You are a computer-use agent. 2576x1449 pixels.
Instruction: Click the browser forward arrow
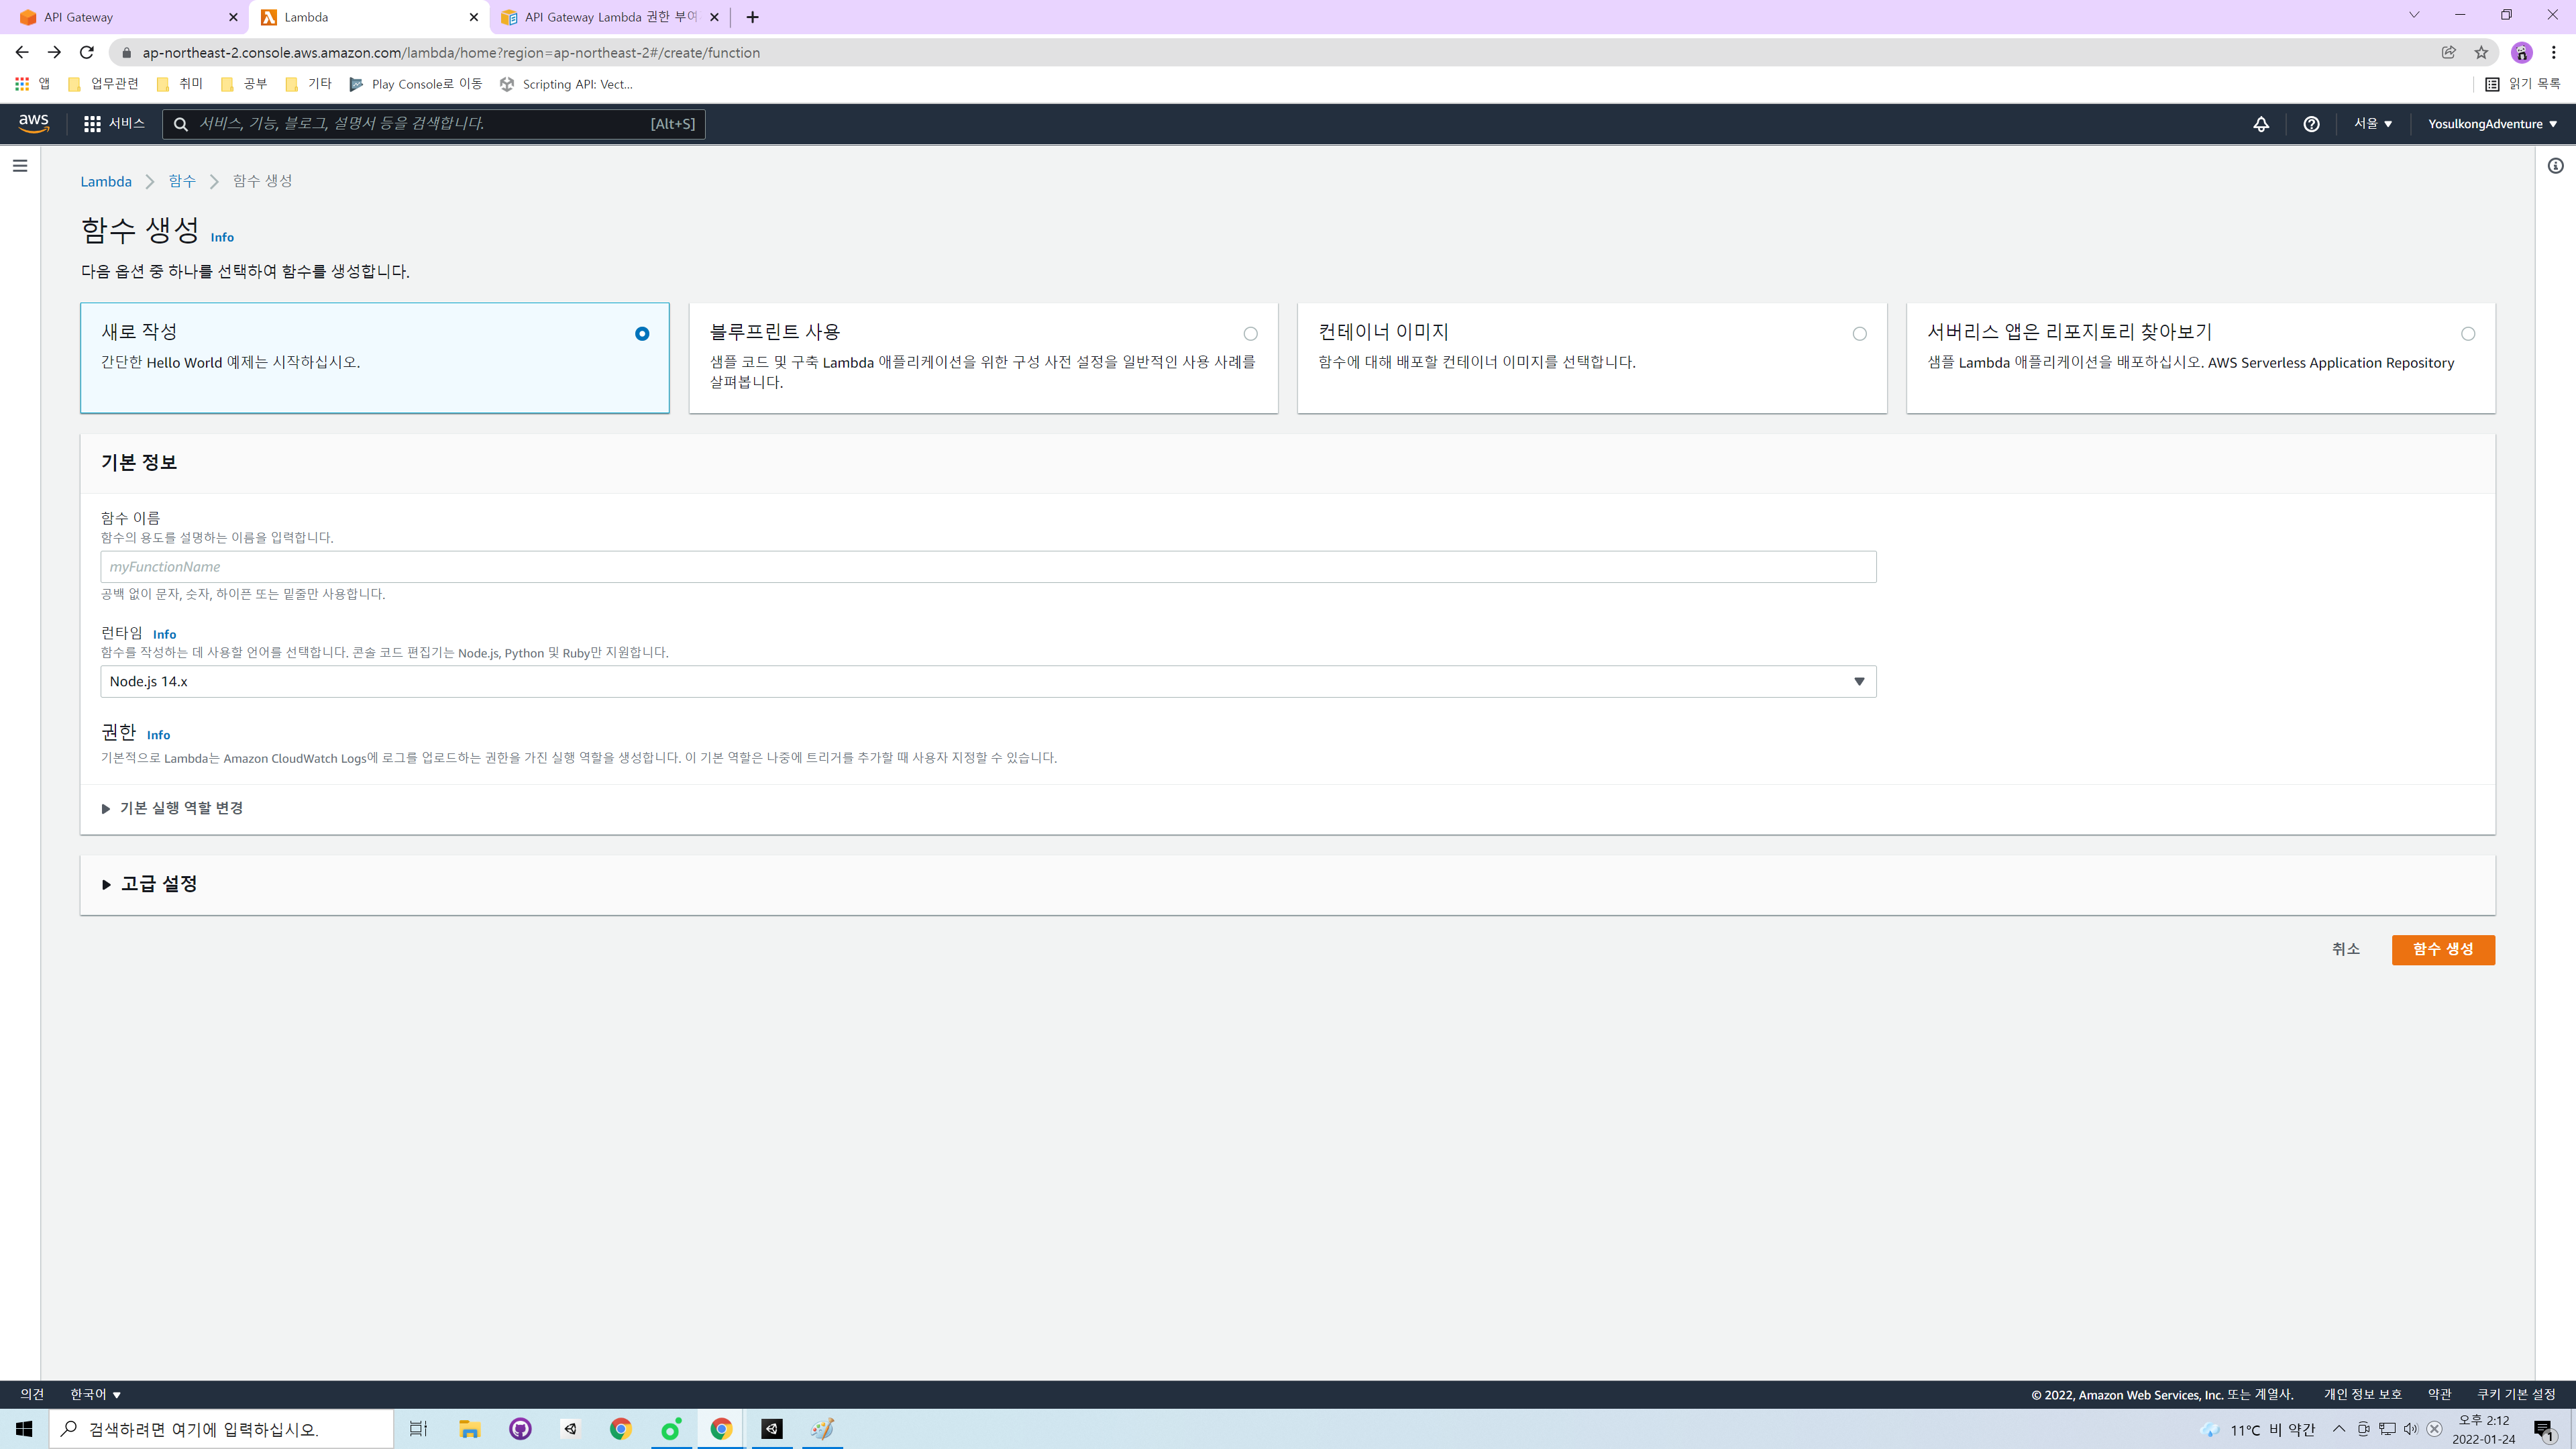tap(54, 52)
